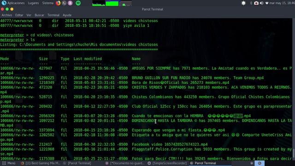Click the red close window button

click(x=2, y=9)
